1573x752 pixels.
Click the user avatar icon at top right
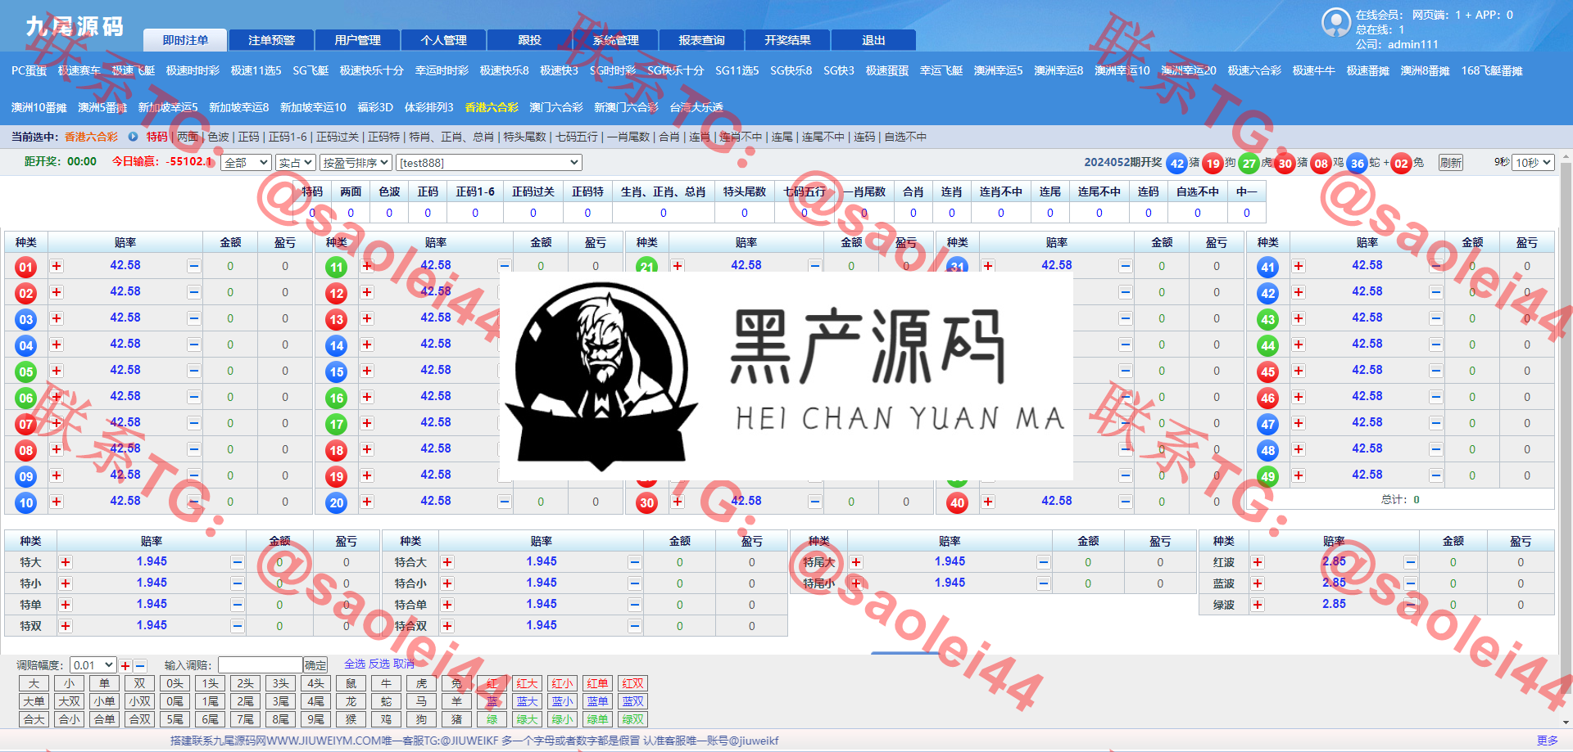click(x=1336, y=22)
